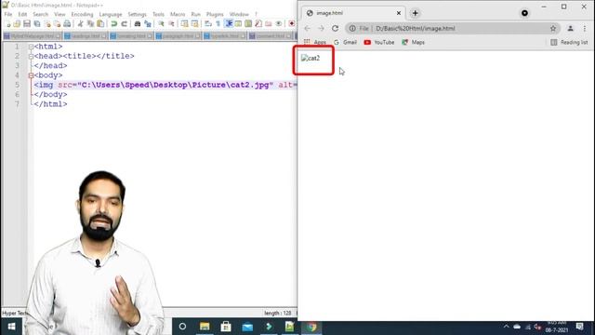Screen dimensions: 595x335
Task: Click the Zoom In icon in Notepad++
Action: coord(161,23)
